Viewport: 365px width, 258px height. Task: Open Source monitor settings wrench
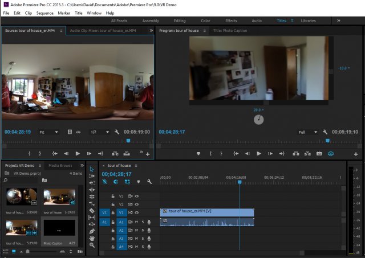coord(117,132)
